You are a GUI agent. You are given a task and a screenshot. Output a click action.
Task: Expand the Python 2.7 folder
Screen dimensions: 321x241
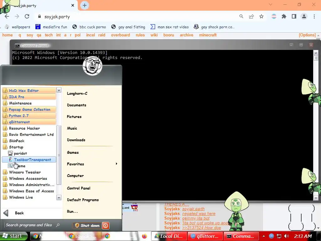pyautogui.click(x=29, y=115)
